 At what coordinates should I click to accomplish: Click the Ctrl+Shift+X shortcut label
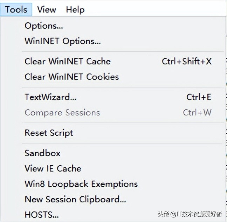187,62
